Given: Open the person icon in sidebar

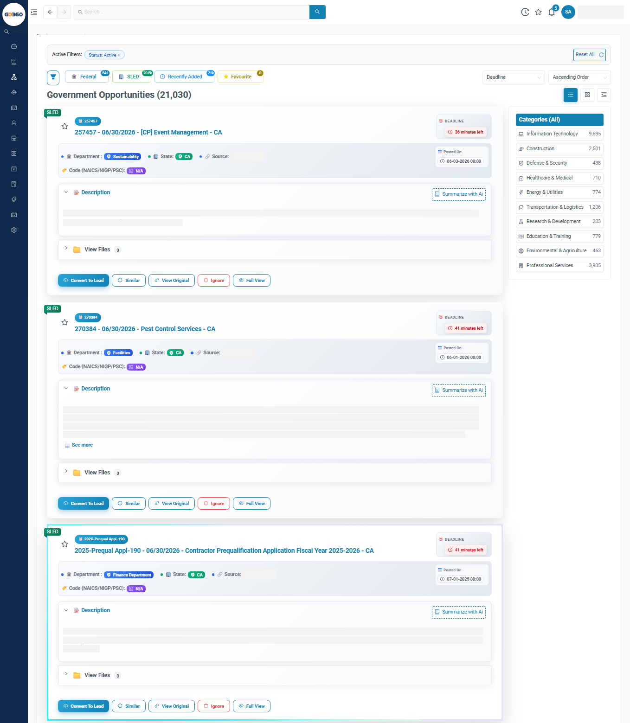Looking at the screenshot, I should coord(14,123).
